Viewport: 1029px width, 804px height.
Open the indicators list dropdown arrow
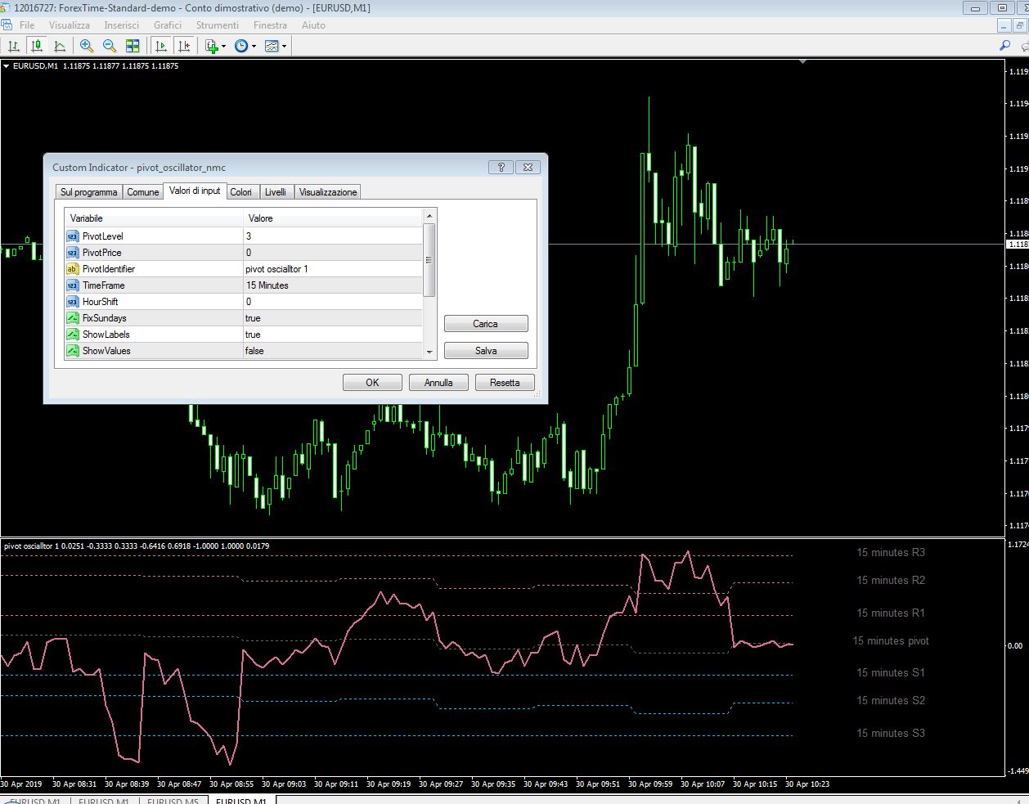[x=224, y=47]
